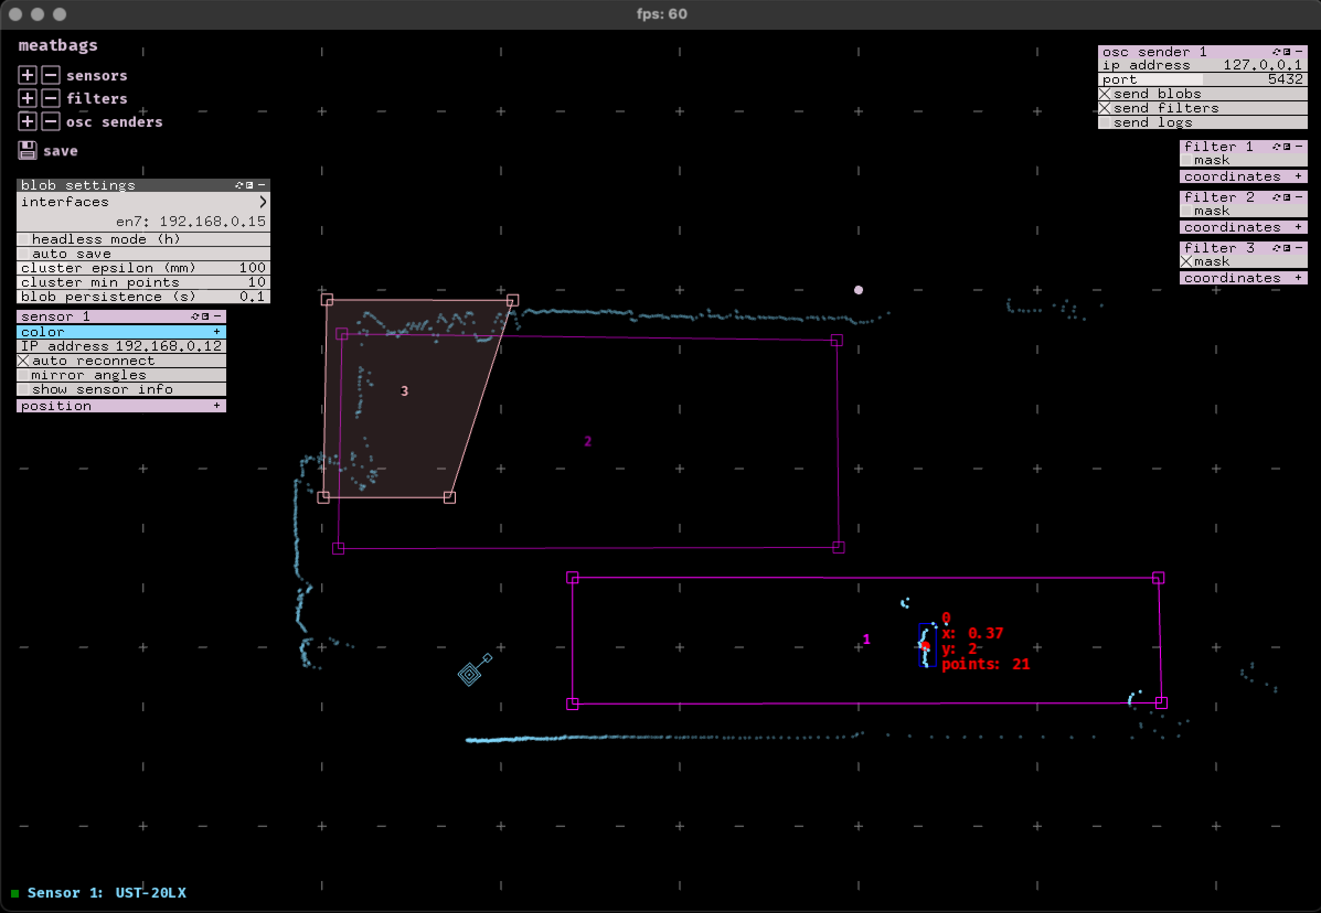The width and height of the screenshot is (1321, 913).
Task: Enable the auto save checkbox
Action: pos(24,254)
